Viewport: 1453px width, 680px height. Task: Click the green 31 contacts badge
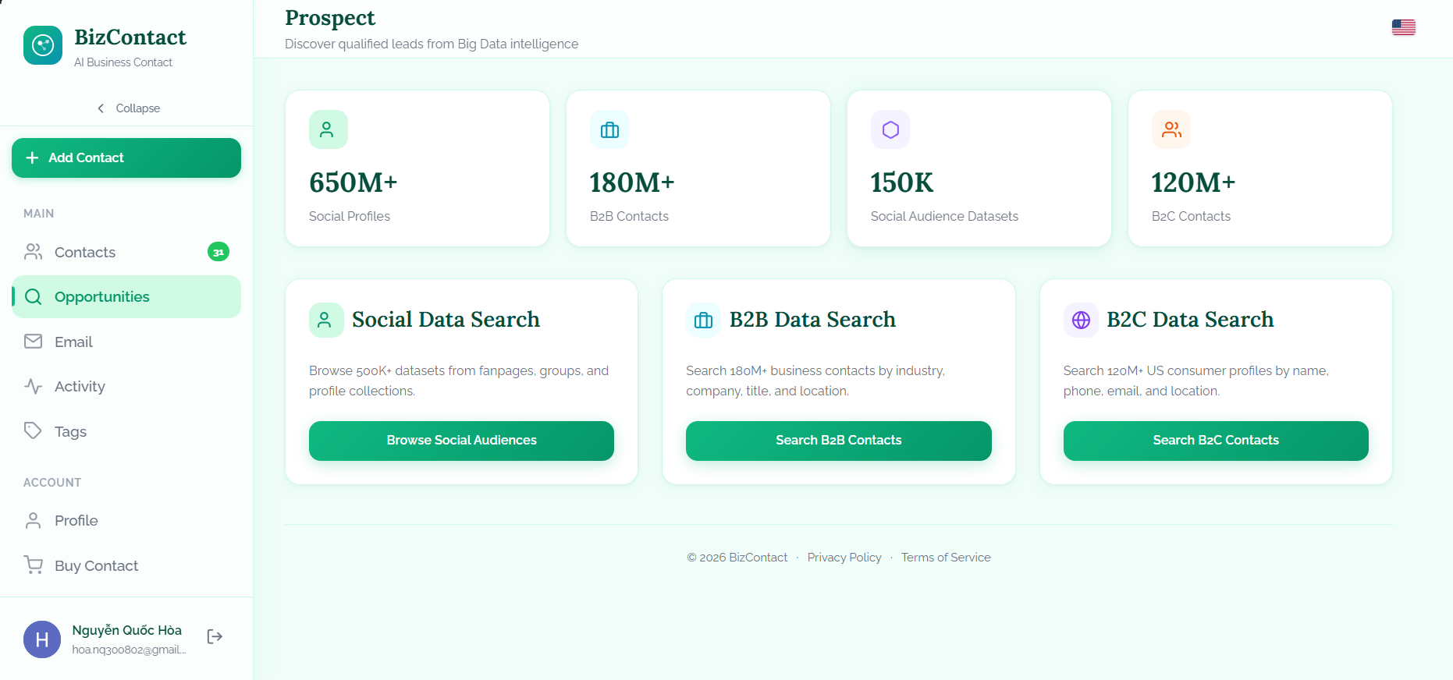click(x=218, y=252)
